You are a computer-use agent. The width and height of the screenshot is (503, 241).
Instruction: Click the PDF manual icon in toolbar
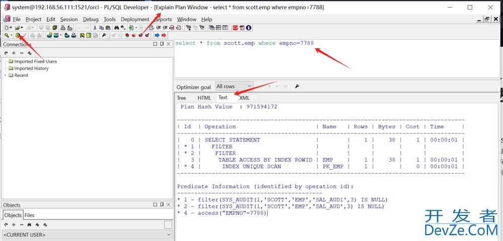click(242, 28)
